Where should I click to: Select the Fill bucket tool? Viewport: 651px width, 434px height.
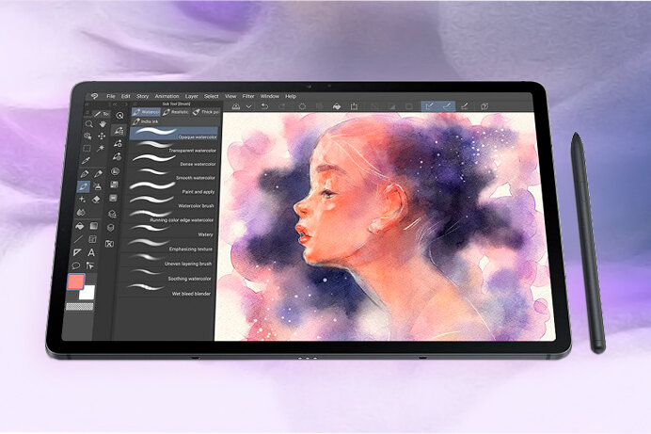[80, 226]
